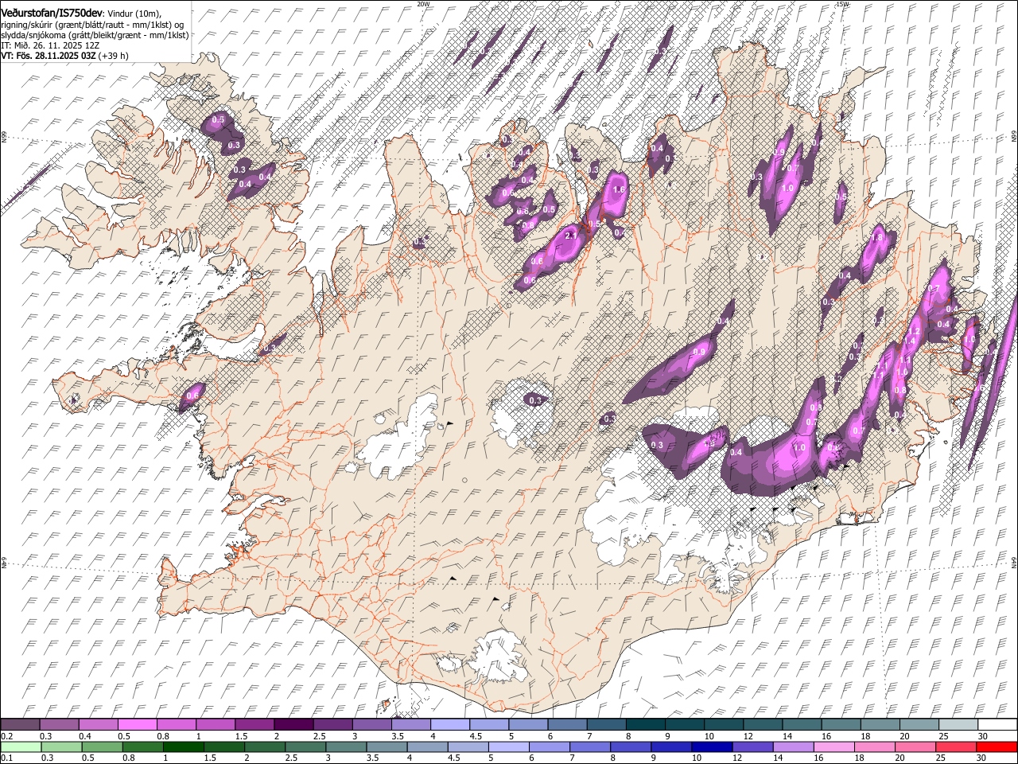Pick the bottom-row violet swatch starting at 12
Image resolution: width=1018 pixels, height=764 pixels.
(x=752, y=747)
